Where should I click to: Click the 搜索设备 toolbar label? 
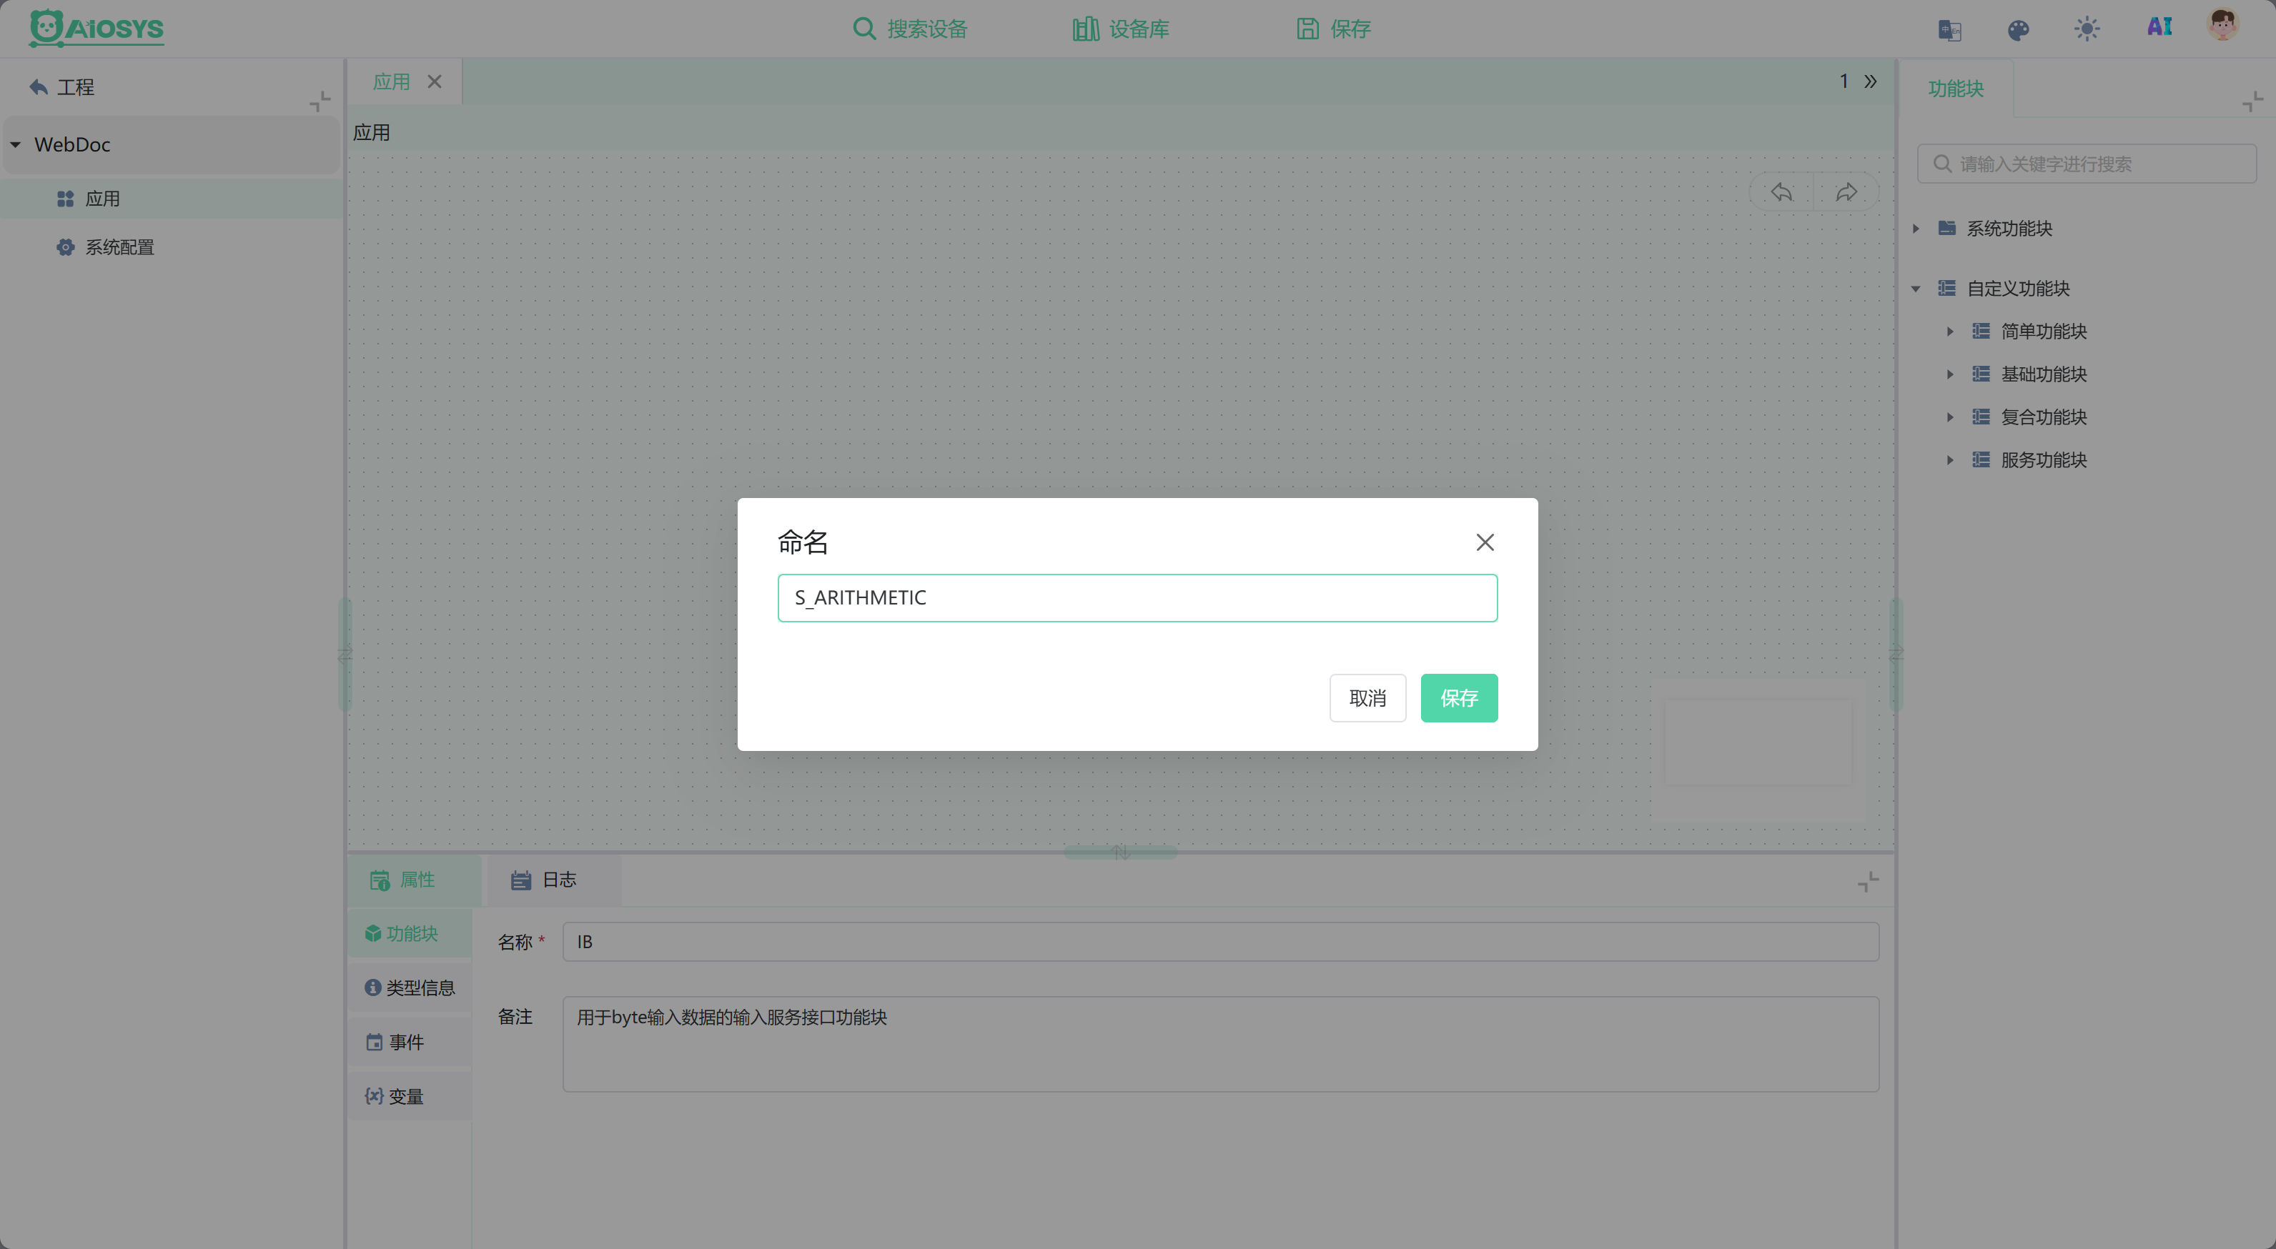[x=927, y=29]
